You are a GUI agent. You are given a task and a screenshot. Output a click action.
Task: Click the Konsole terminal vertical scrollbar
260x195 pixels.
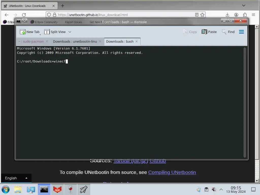[x=245, y=102]
